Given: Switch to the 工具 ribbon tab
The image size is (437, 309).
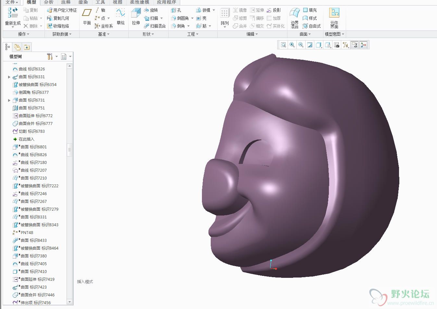Looking at the screenshot, I should pyautogui.click(x=100, y=2).
